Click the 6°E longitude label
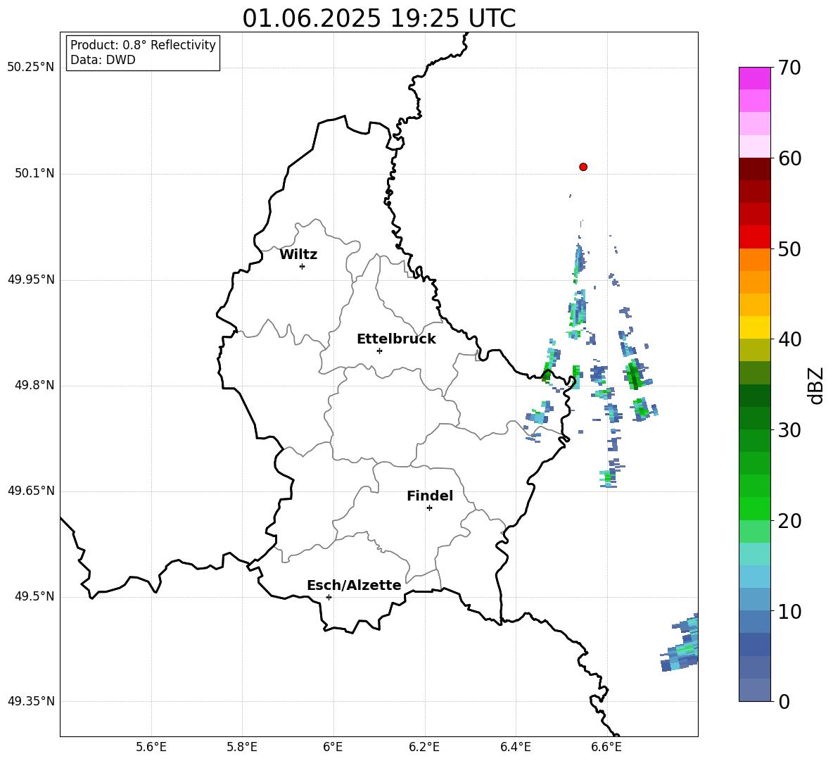Screen dimensions: 833x761 tap(333, 747)
